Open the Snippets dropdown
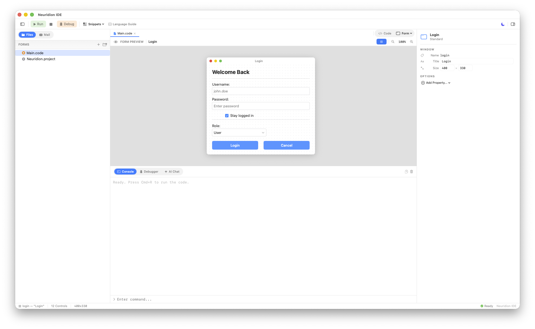The width and height of the screenshot is (535, 329). (x=93, y=24)
